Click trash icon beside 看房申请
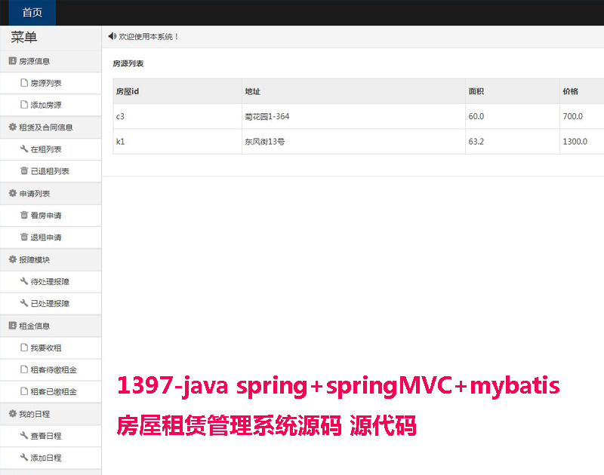The width and height of the screenshot is (604, 475). [x=24, y=215]
